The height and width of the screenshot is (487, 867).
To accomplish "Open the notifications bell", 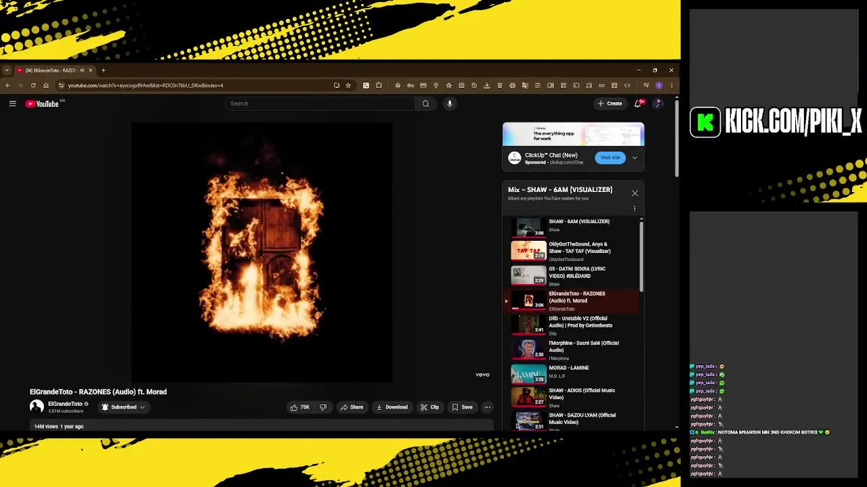I will click(x=638, y=103).
